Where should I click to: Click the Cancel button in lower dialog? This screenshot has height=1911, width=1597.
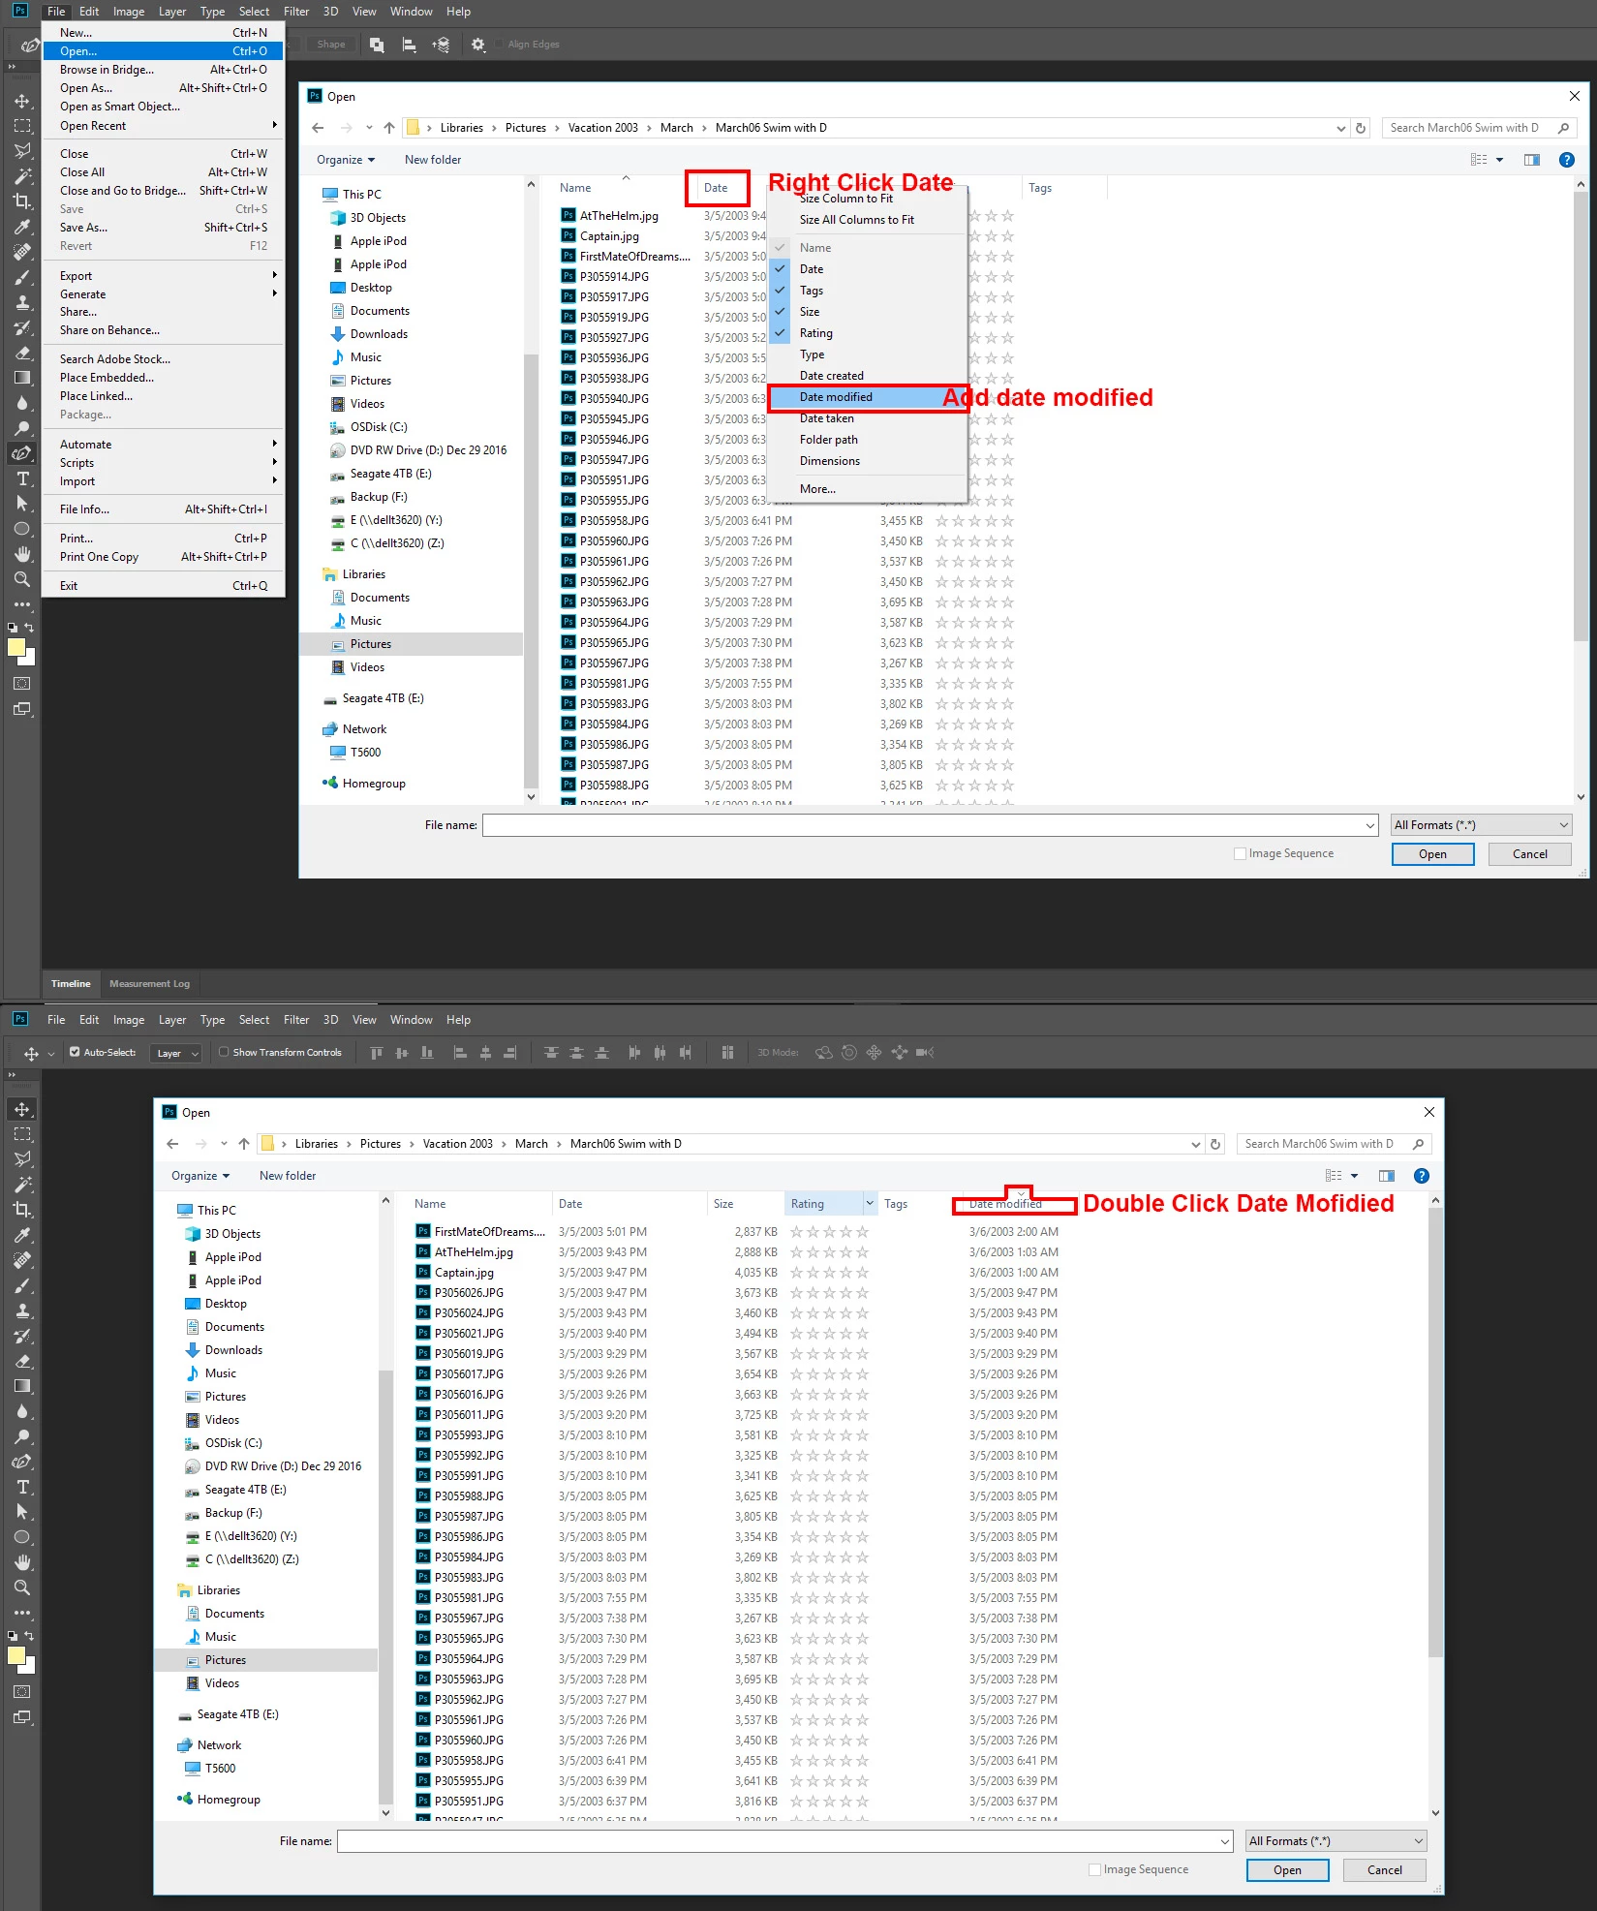[x=1384, y=1870]
